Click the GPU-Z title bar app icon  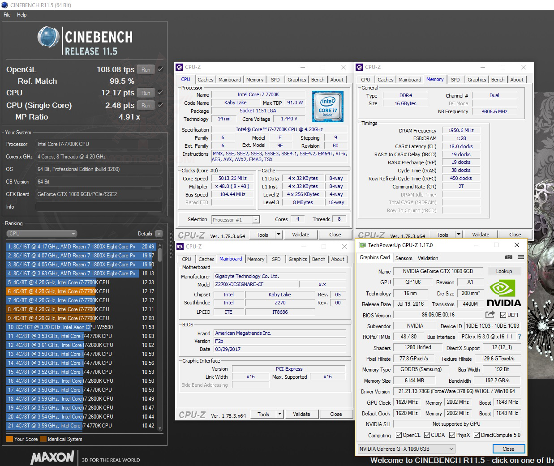pyautogui.click(x=362, y=245)
